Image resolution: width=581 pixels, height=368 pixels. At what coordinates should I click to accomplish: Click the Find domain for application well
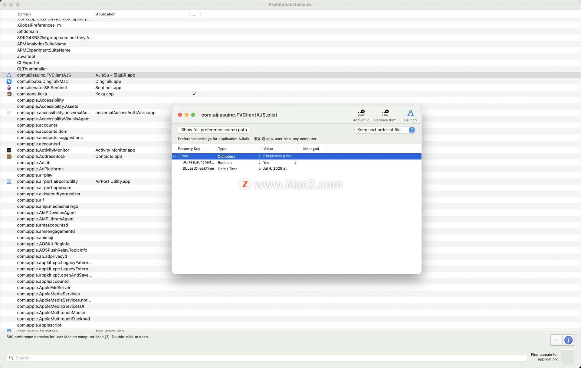pos(567,357)
